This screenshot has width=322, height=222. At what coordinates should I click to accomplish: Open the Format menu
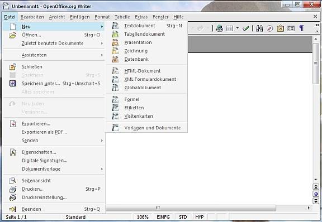(x=102, y=17)
